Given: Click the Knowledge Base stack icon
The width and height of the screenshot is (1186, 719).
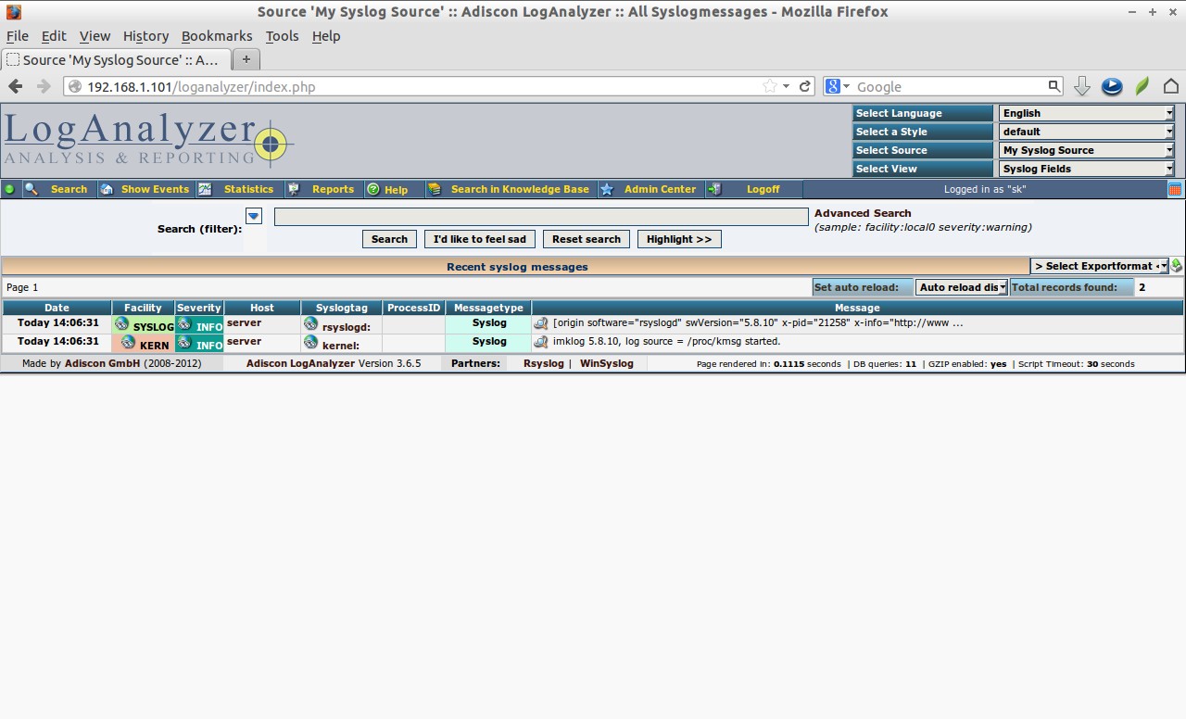Looking at the screenshot, I should pyautogui.click(x=434, y=189).
